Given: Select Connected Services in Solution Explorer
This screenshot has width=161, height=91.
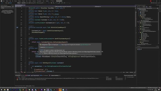Looking at the screenshot, I should coord(144,11).
